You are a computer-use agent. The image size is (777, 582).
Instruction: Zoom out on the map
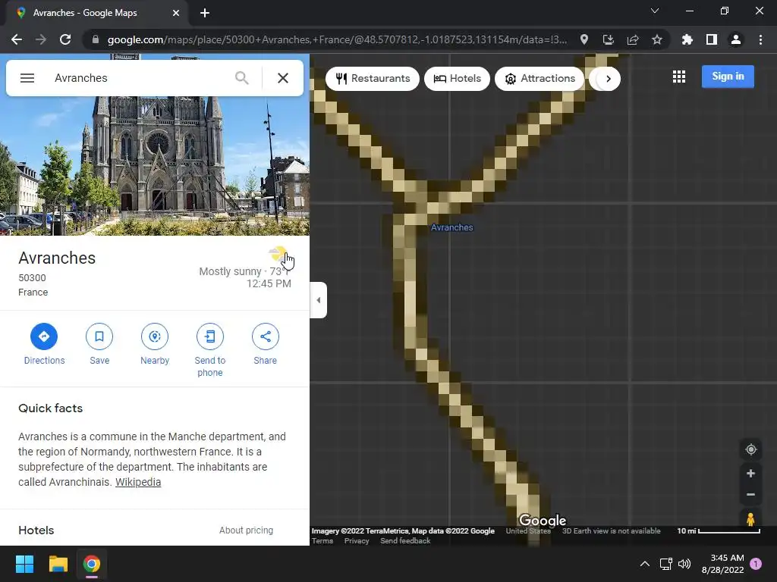[750, 494]
